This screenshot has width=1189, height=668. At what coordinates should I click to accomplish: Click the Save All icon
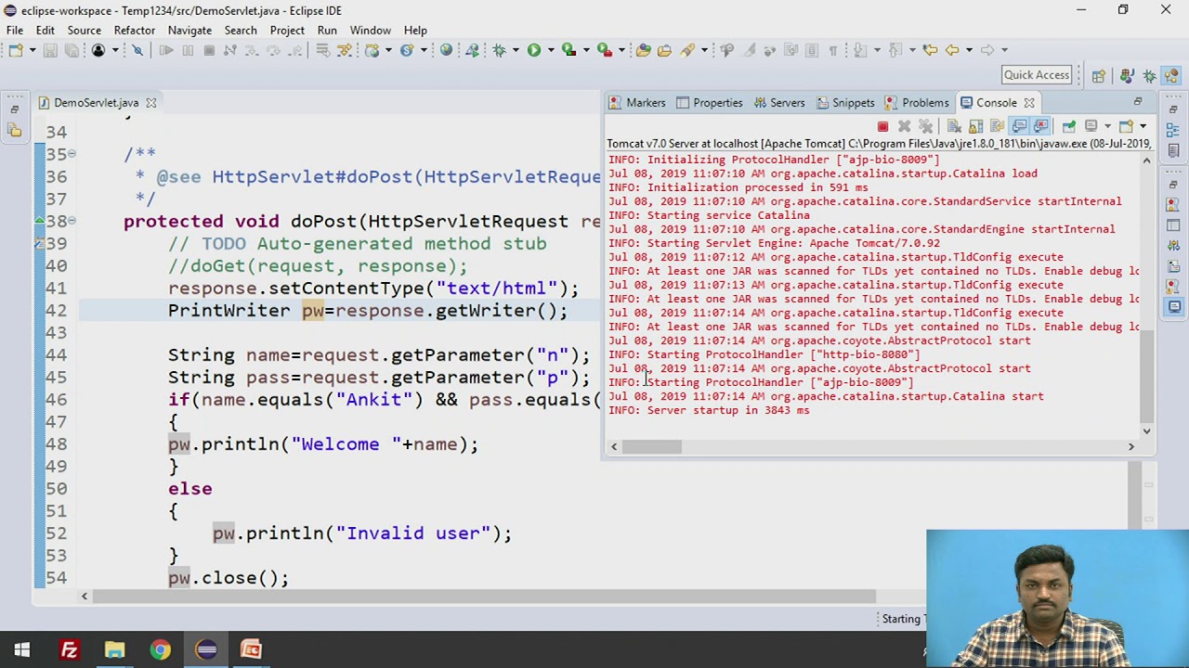pos(72,50)
